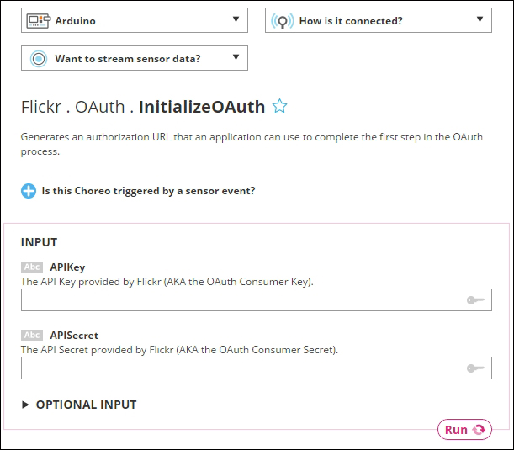
Task: Click the wireless connection icon
Action: pyautogui.click(x=283, y=21)
